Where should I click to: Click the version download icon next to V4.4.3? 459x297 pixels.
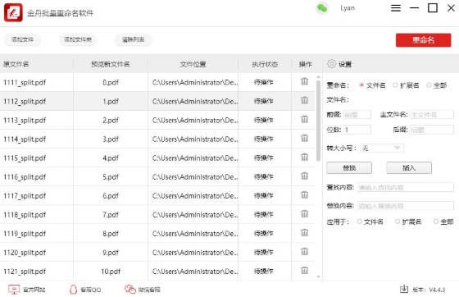coord(404,289)
